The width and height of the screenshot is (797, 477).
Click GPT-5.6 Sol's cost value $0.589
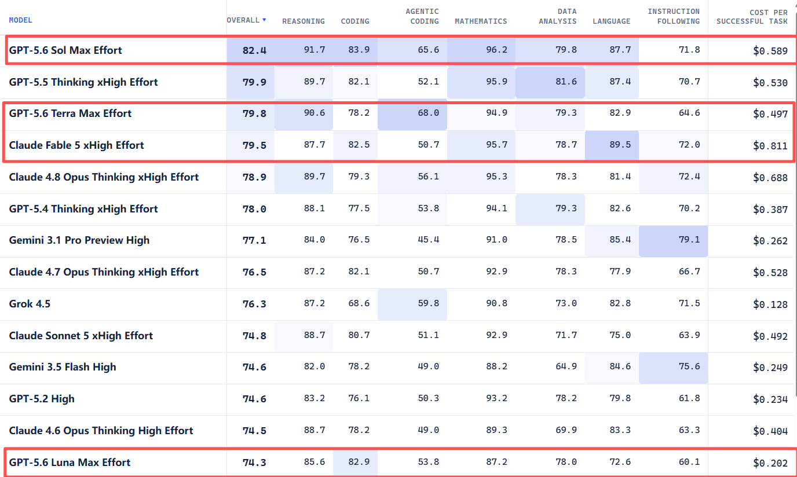pyautogui.click(x=770, y=51)
